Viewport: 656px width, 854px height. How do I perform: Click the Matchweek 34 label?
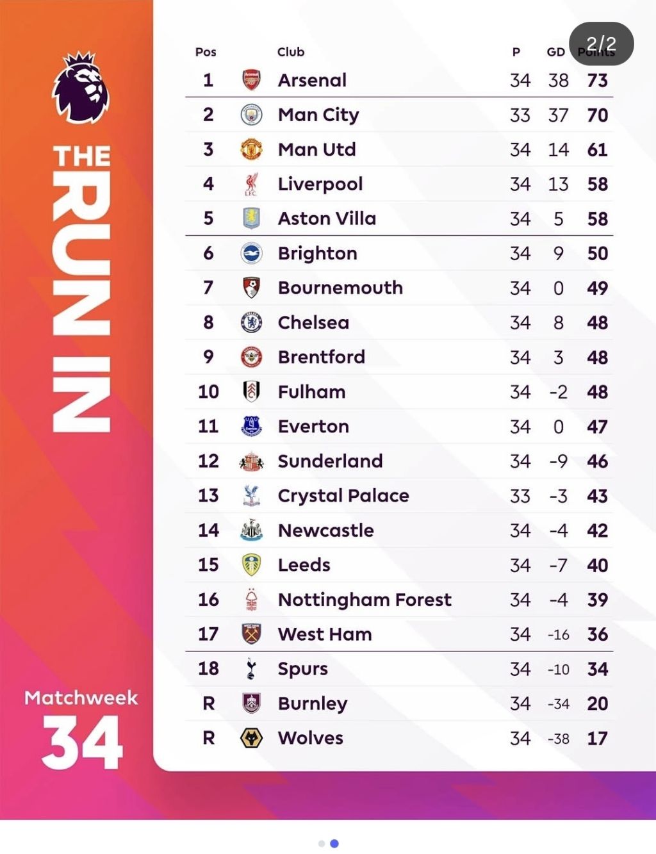[x=81, y=729]
